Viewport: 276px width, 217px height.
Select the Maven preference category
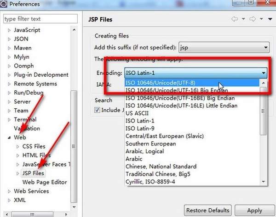point(23,48)
